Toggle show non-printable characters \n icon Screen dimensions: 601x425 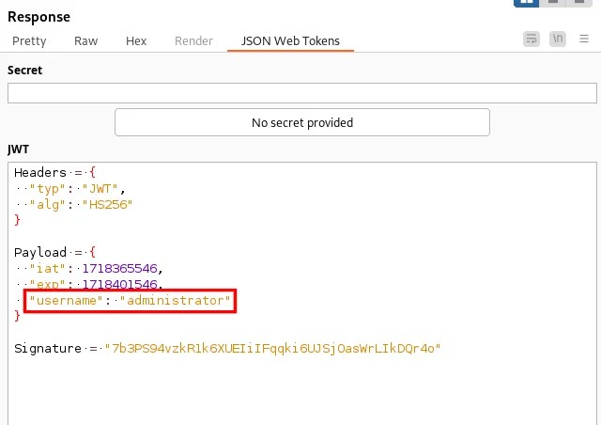(x=557, y=39)
